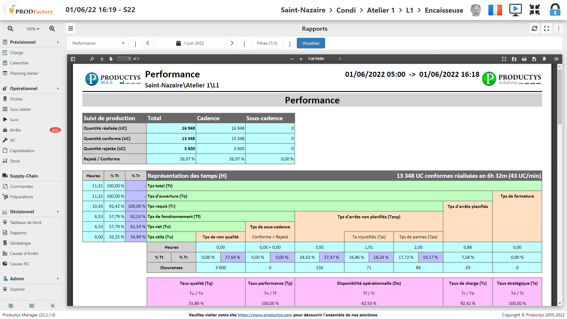Open the Performance report type dropdown
The height and width of the screenshot is (319, 567).
click(99, 43)
